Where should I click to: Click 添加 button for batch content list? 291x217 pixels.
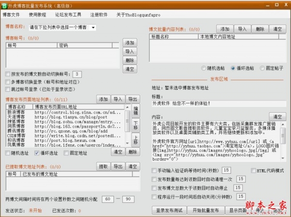pos(225,29)
